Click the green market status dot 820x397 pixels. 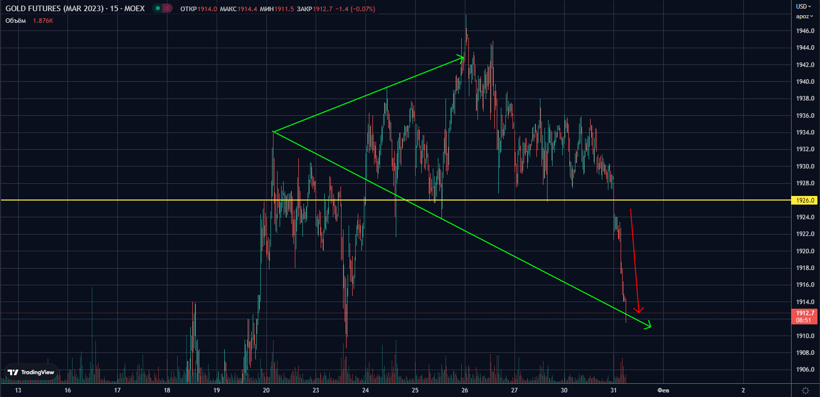click(158, 9)
